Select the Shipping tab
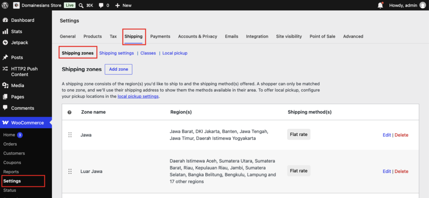This screenshot has height=198, width=429. [134, 36]
